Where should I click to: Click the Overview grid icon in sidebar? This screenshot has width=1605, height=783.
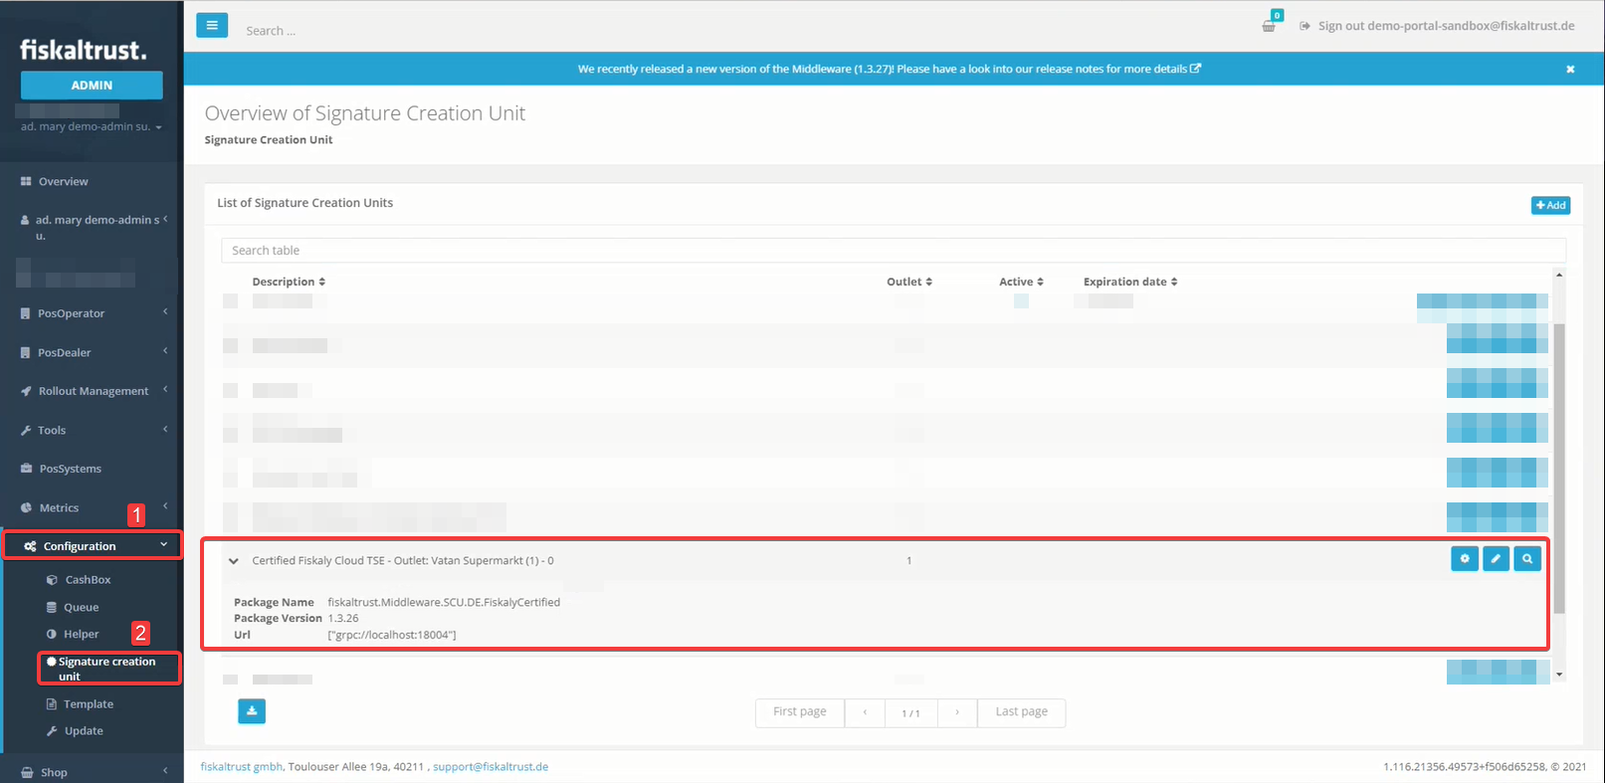point(26,181)
